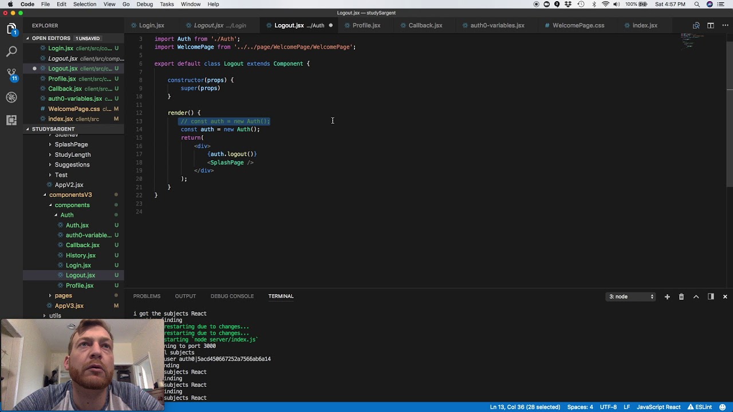Collapse the componentsV3 folder
Viewport: 733px width, 412px height.
coord(70,195)
